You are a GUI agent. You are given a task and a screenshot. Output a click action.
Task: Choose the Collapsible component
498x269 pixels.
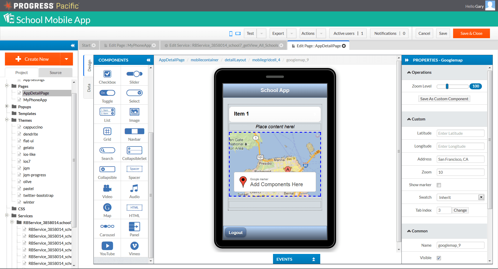(x=107, y=172)
